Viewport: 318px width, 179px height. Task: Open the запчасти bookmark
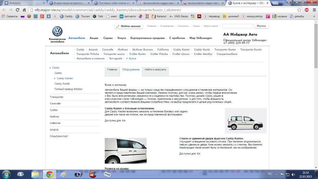(128, 16)
